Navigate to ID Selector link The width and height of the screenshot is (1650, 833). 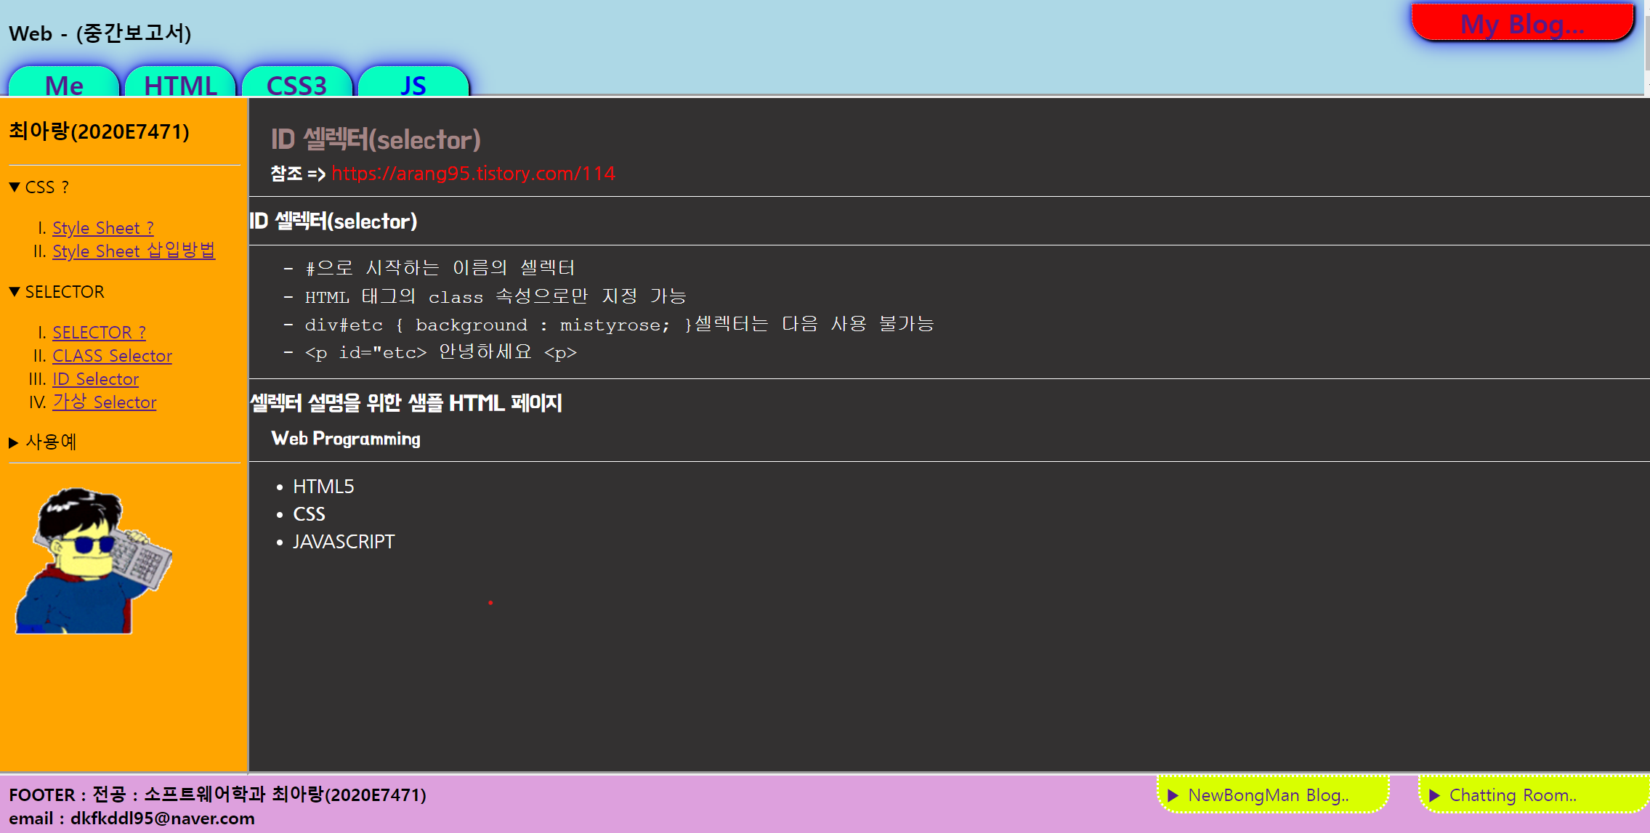coord(95,379)
